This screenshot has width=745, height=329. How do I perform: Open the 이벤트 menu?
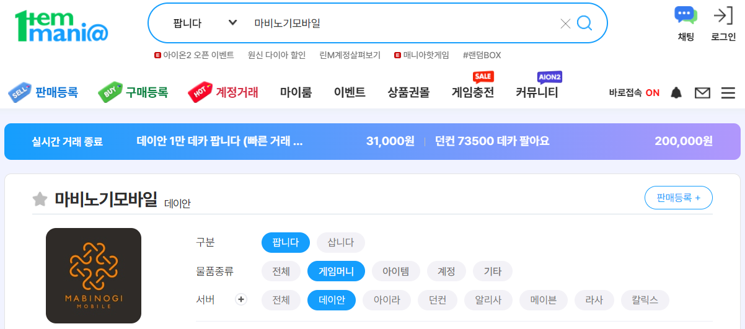350,93
